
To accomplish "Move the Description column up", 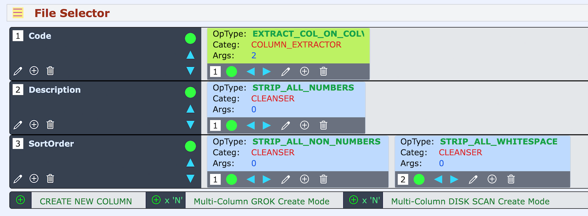I will [190, 109].
